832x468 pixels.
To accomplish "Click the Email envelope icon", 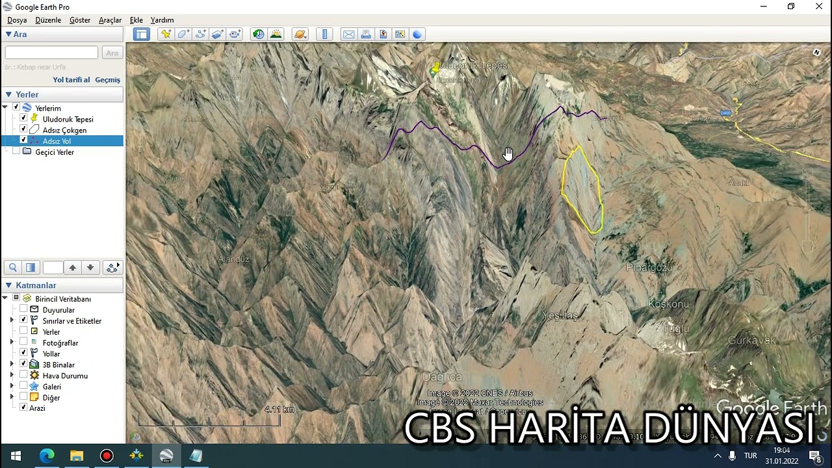I will (x=348, y=34).
